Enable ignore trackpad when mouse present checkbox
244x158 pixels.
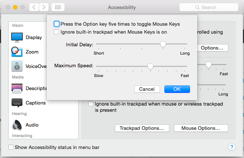click(x=91, y=104)
